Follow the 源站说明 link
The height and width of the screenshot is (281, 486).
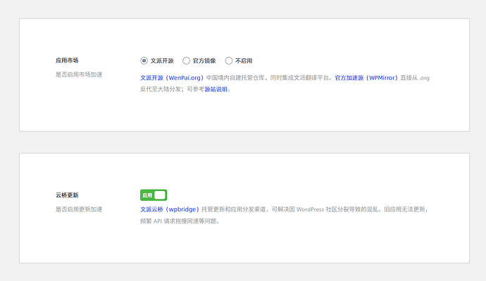coord(216,89)
